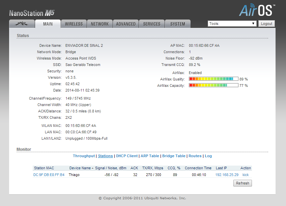Sort table by Station MAC column

point(44,168)
